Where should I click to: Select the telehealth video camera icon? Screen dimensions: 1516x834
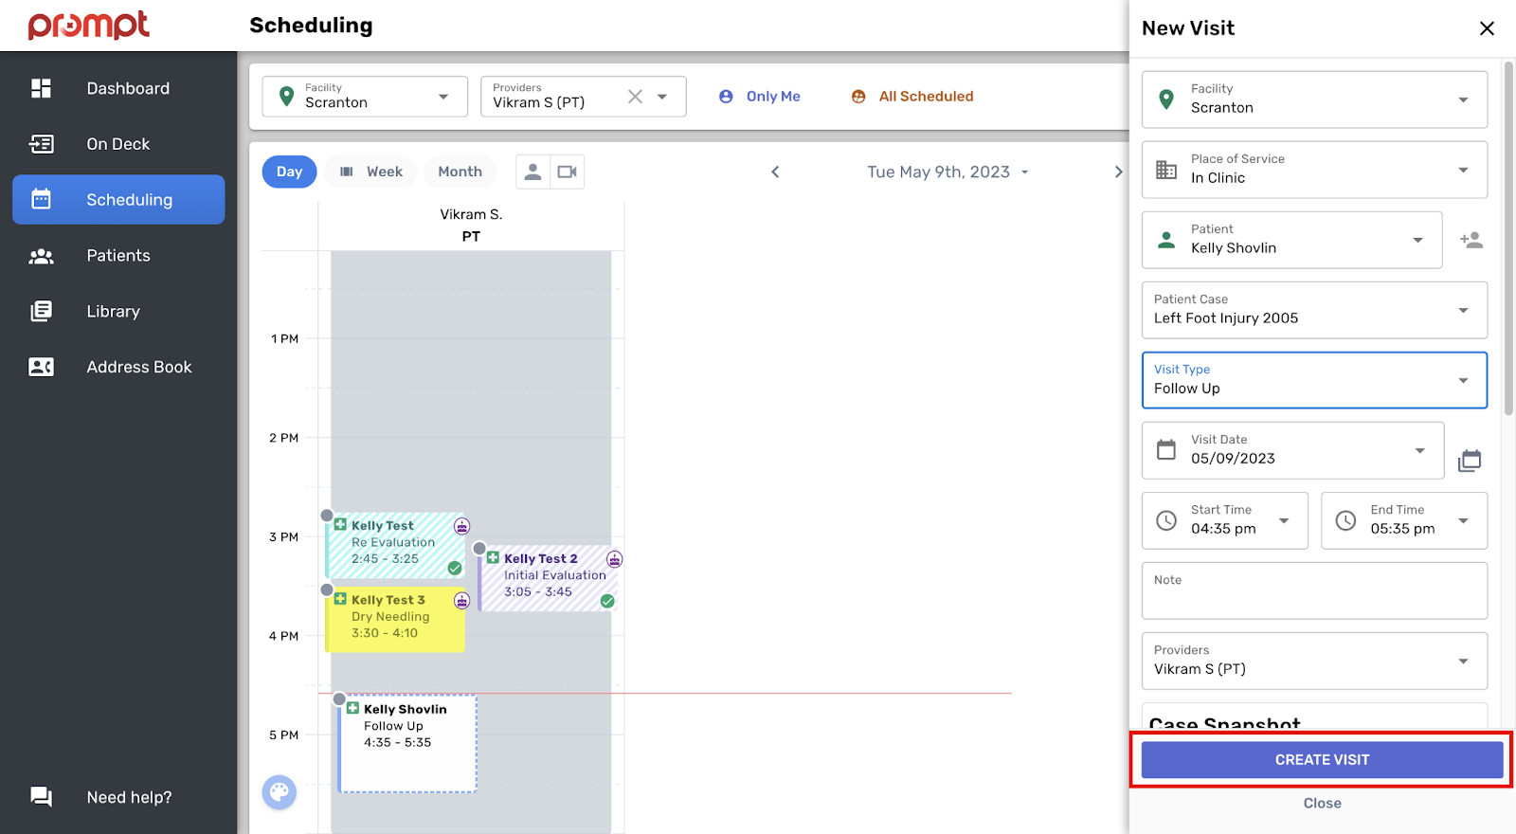point(567,172)
